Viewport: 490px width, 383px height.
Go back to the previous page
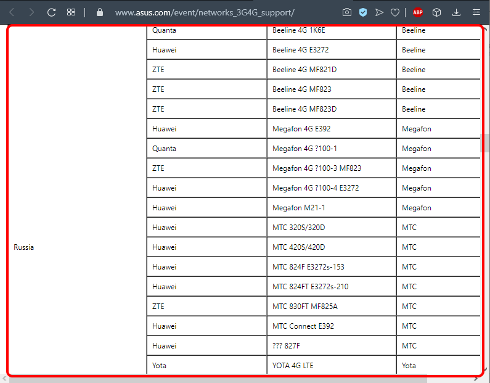12,12
